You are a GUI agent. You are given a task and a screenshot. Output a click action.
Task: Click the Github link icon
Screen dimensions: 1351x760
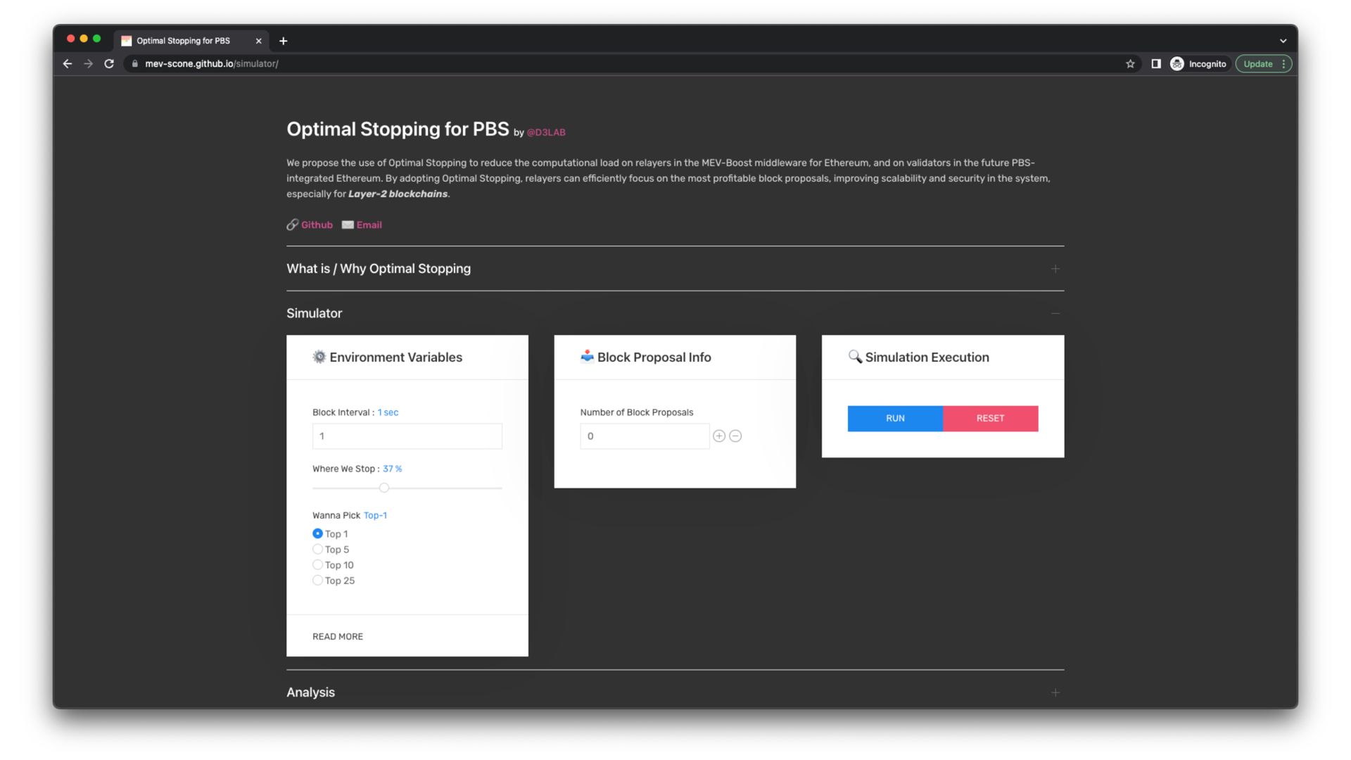pyautogui.click(x=292, y=224)
